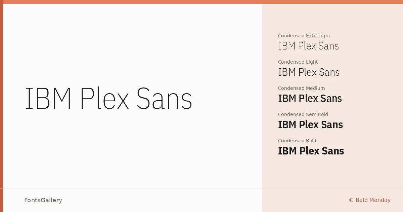The image size is (403, 212).
Task: Click the orange top border bar
Action: pyautogui.click(x=201, y=2)
